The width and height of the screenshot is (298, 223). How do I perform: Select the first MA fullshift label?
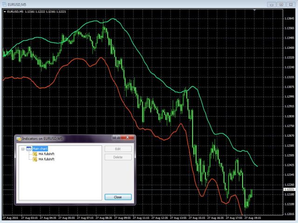46,154
